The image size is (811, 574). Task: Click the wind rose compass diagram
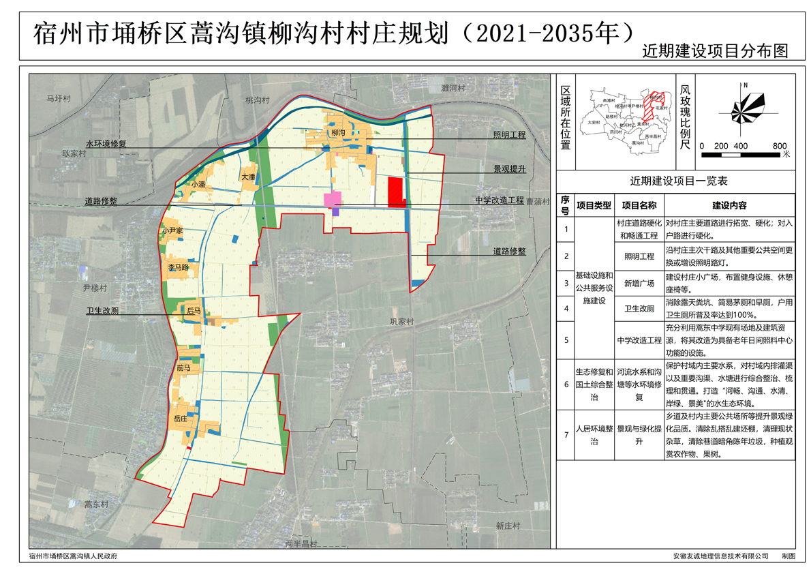tap(744, 111)
